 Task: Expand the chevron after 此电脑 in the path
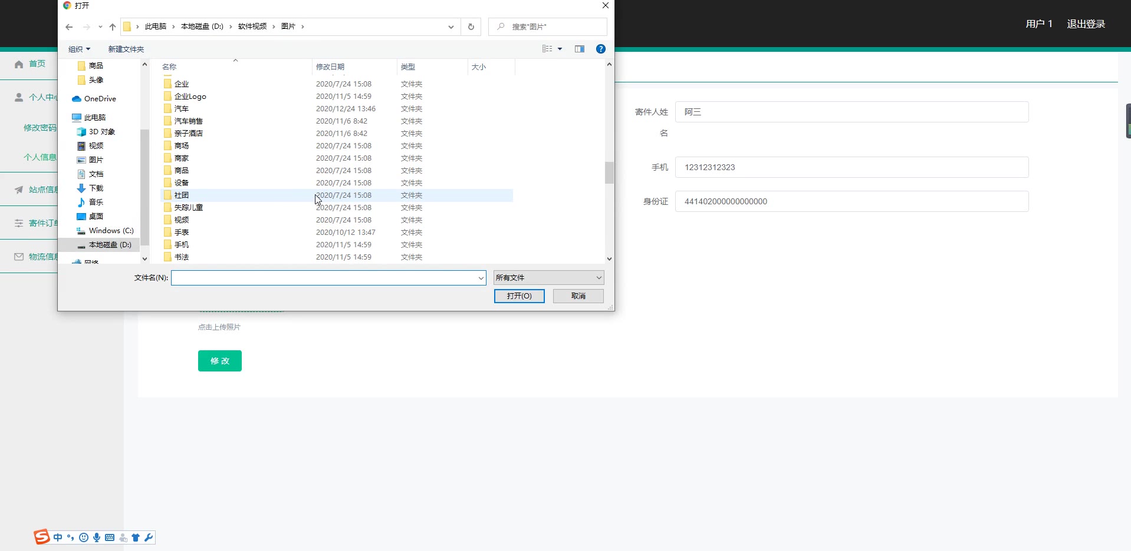click(173, 26)
